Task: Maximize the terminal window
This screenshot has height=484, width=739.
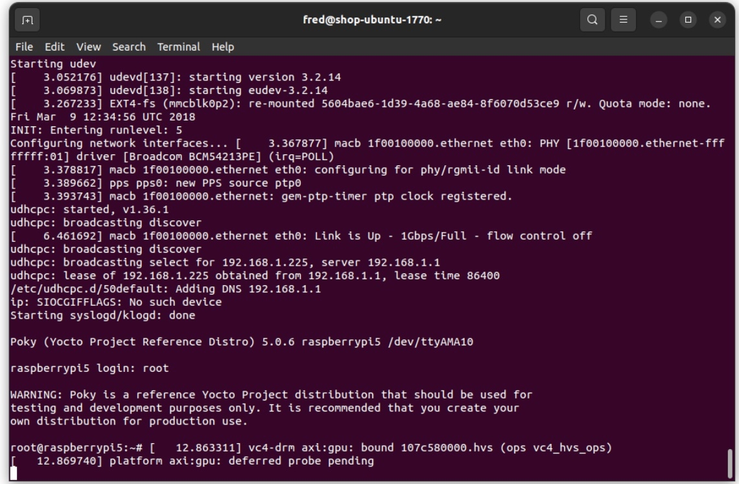Action: (x=686, y=20)
